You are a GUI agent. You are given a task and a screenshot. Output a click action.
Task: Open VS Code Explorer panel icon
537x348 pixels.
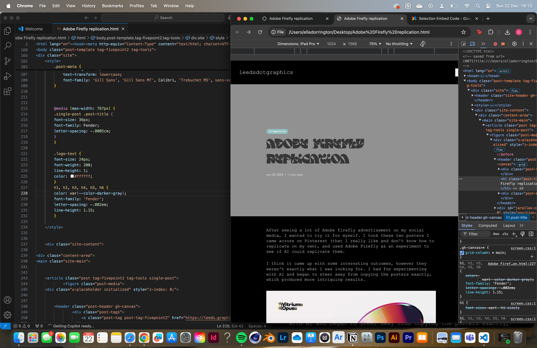click(8, 31)
